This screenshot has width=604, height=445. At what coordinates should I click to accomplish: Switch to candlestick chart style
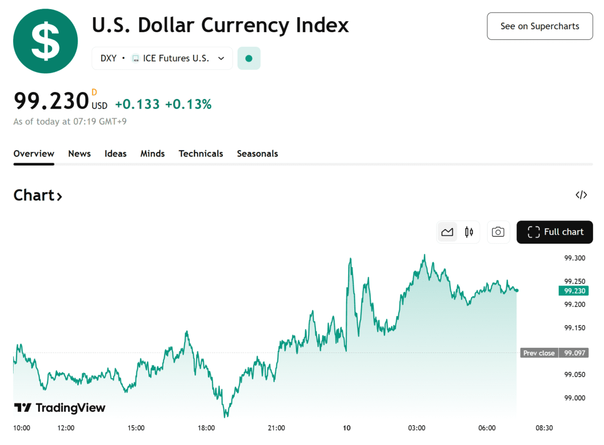click(x=469, y=232)
